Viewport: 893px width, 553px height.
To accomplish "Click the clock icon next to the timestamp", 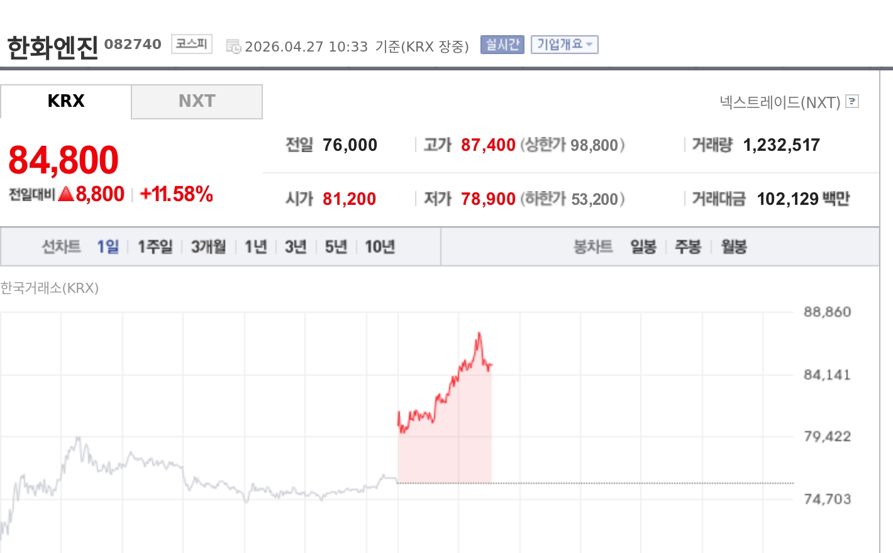I will click(x=233, y=46).
